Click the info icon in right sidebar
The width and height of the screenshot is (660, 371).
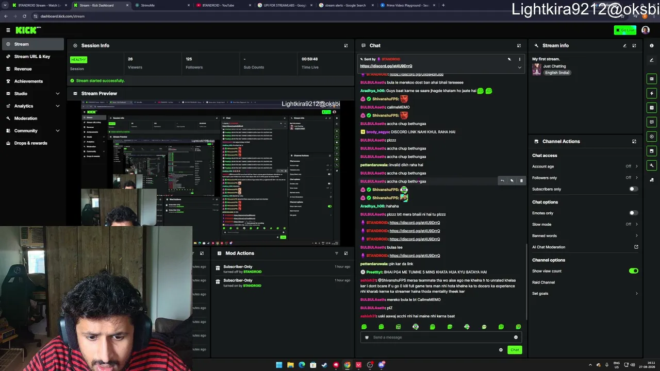tap(652, 45)
